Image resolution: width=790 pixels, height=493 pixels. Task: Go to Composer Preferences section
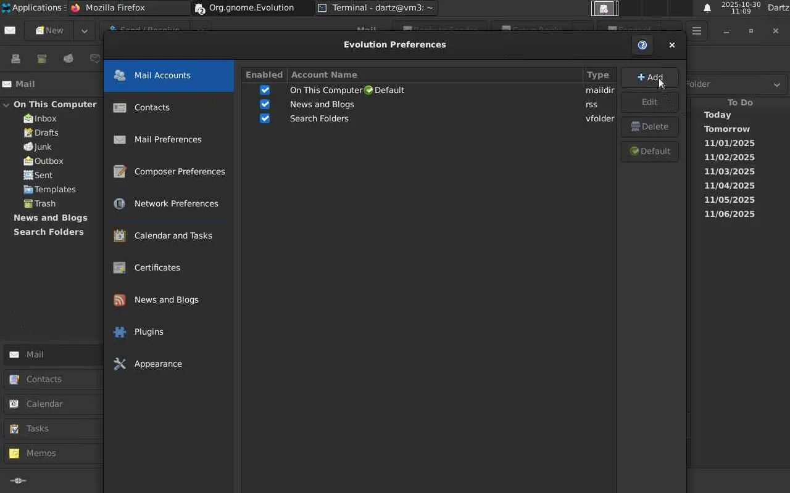tap(168, 171)
